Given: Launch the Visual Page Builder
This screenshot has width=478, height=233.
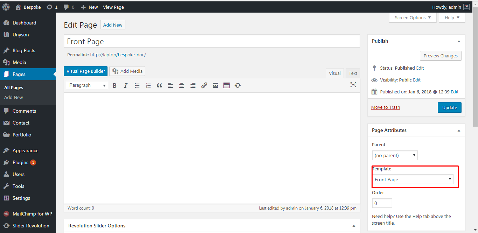Looking at the screenshot, I should 86,71.
